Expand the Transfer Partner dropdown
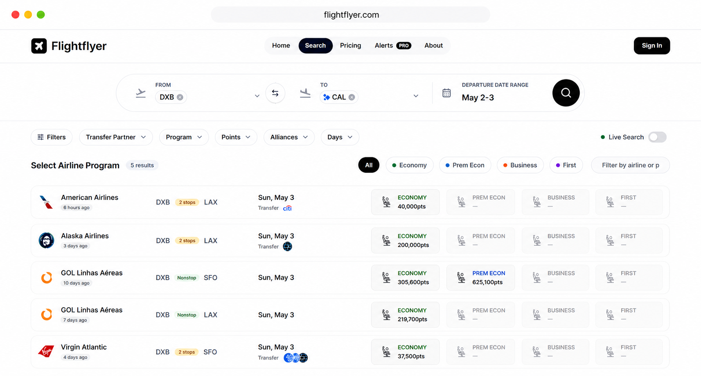The width and height of the screenshot is (701, 376). [116, 137]
